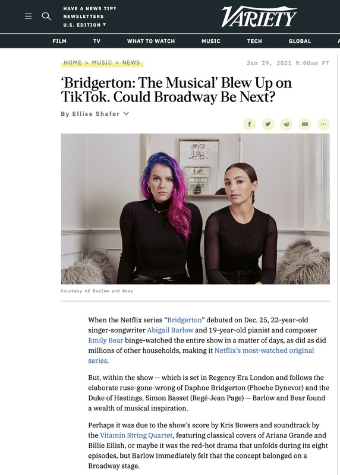Go to News breadcrumb link
This screenshot has height=475, width=340.
point(131,62)
